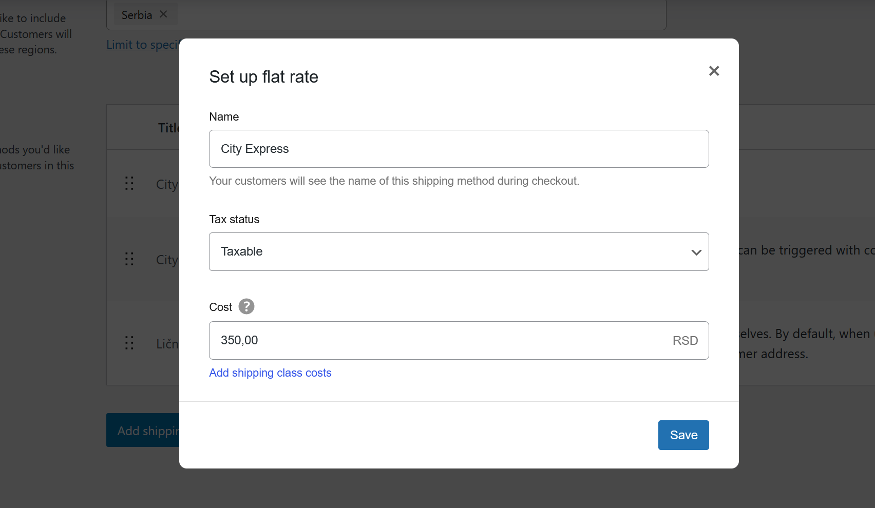This screenshot has height=508, width=875.
Task: Click the RSD currency suffix
Action: pos(685,341)
